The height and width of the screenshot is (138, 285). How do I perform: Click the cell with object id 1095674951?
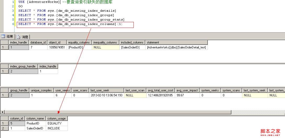tap(57, 47)
